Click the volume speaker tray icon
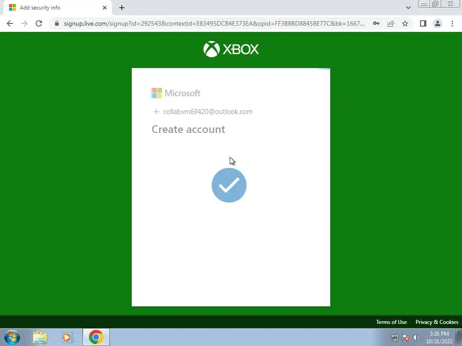Screen dimensions: 462x346 click(x=416, y=337)
